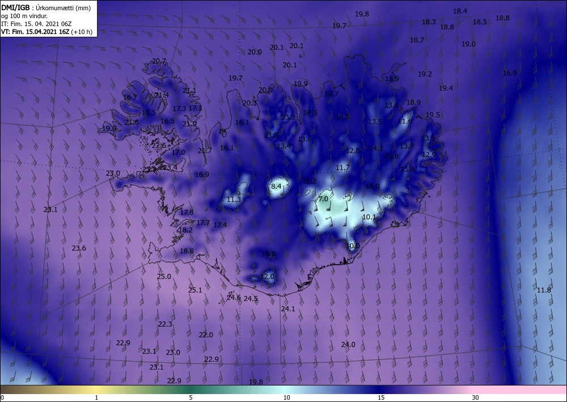Click the 23.4 value label

(x=170, y=167)
